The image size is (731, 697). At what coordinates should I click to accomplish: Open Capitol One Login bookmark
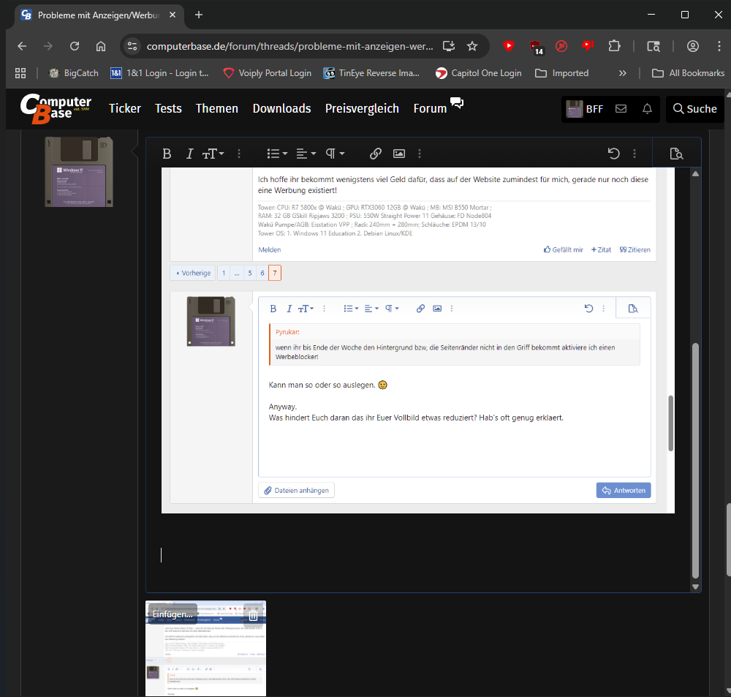[478, 73]
